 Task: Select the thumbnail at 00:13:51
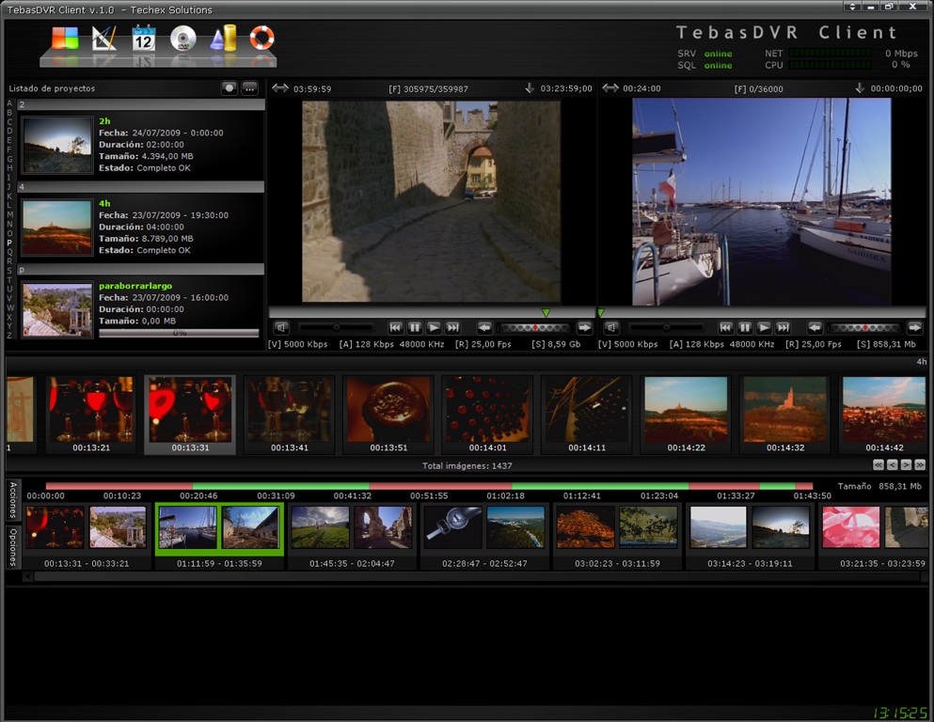click(388, 415)
